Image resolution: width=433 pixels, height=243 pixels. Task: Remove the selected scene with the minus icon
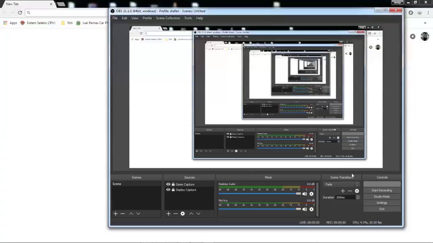point(122,214)
